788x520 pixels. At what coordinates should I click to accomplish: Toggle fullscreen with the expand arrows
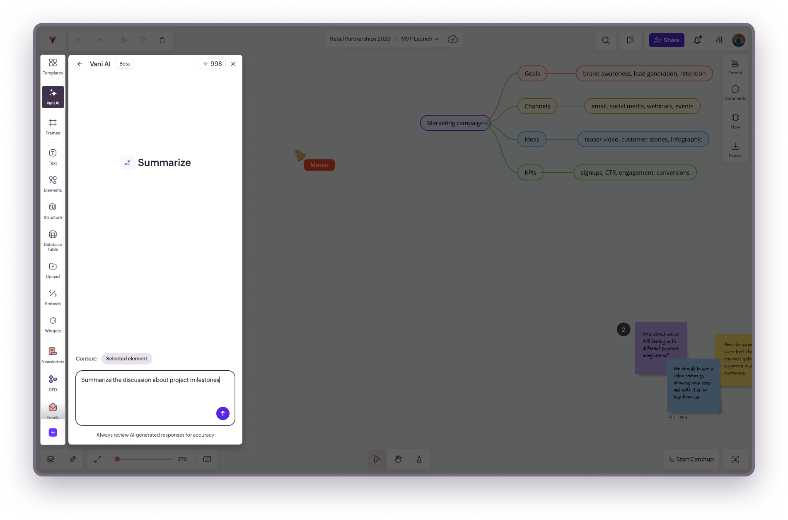point(98,459)
